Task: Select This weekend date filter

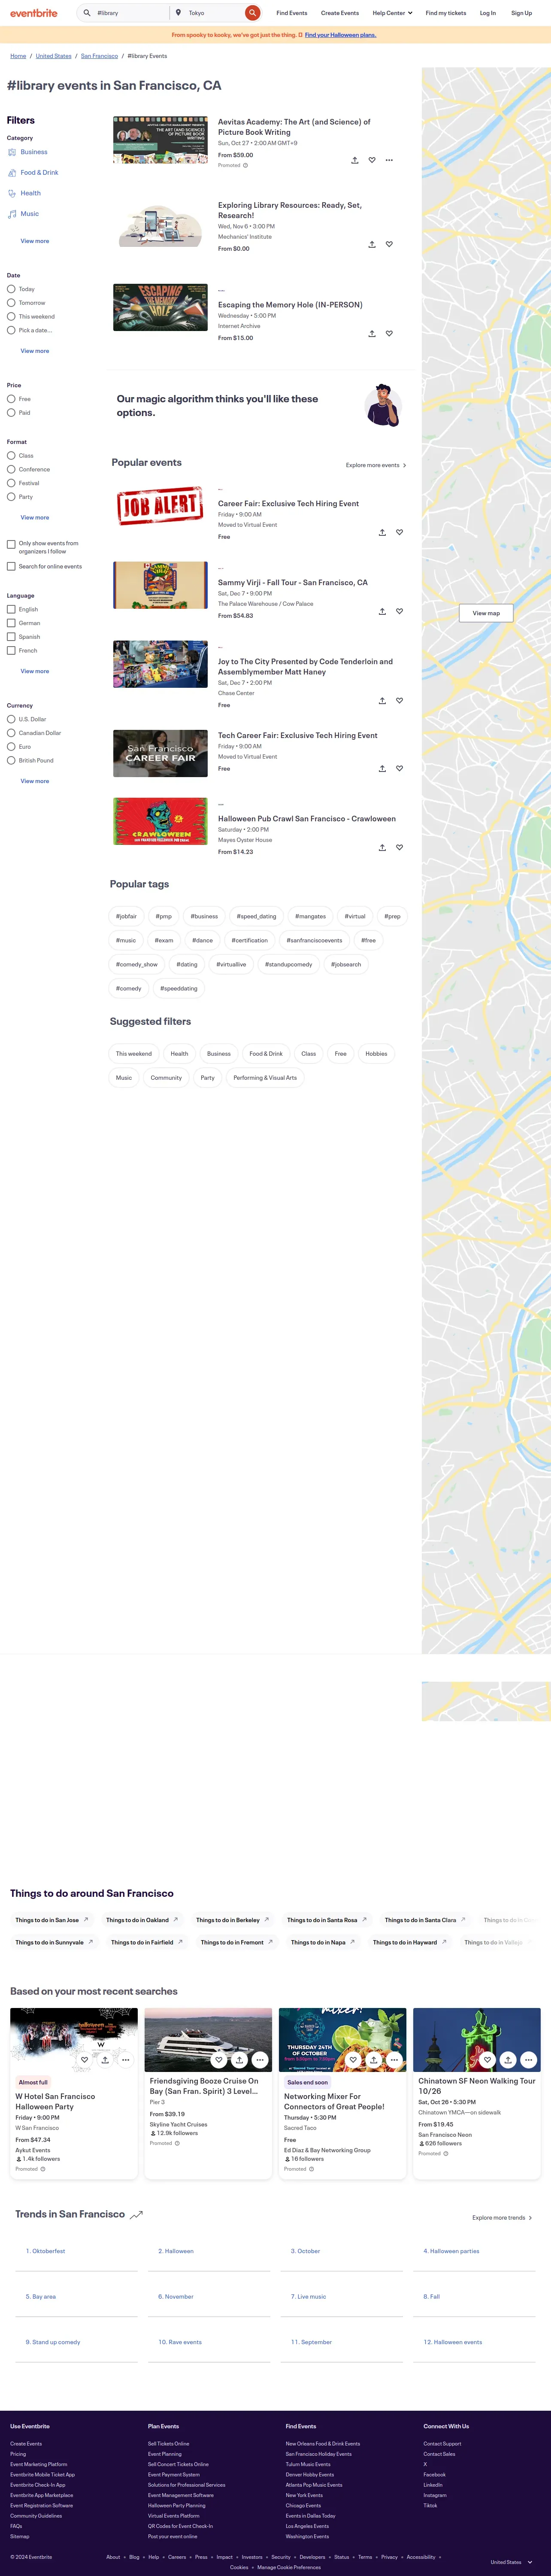Action: click(11, 316)
